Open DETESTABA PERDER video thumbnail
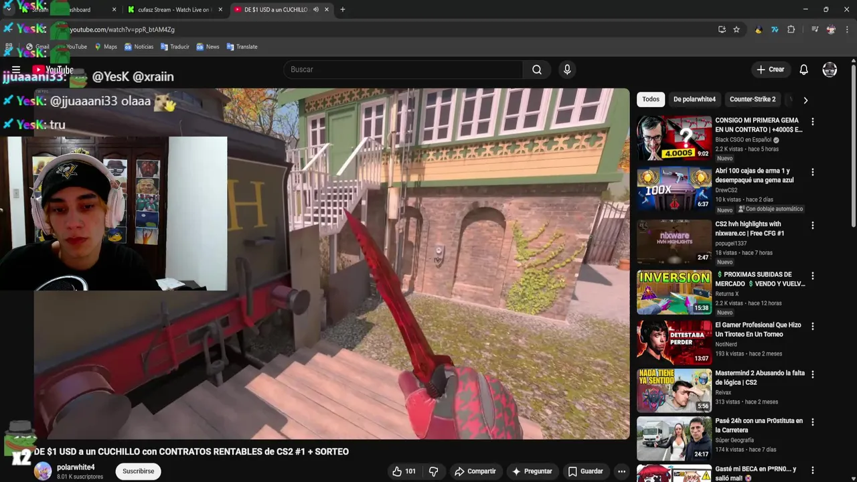857x482 pixels. point(674,342)
